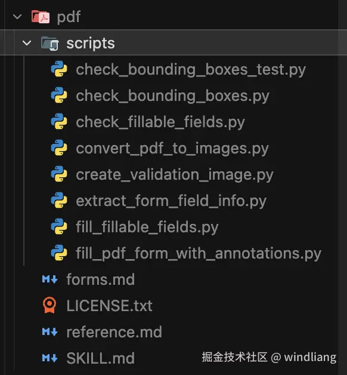Click Python icon beside fill_pdf_form_with_annotations.py
The image size is (347, 375).
[x=59, y=253]
